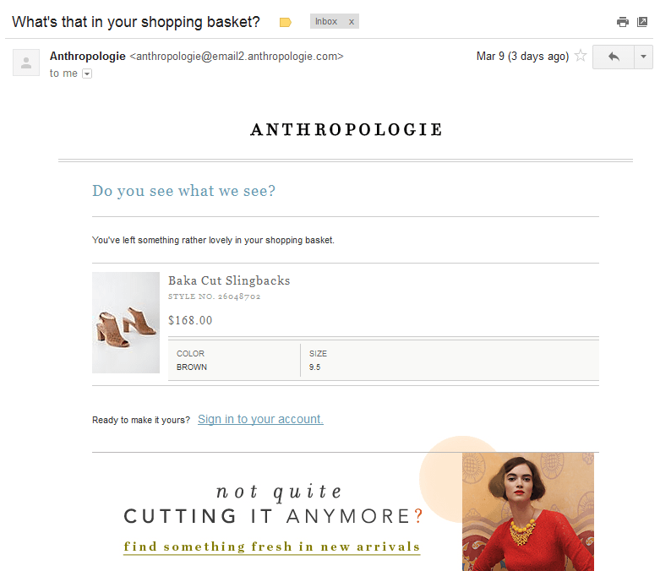
Task: Remove the Inbox label with x
Action: point(352,22)
